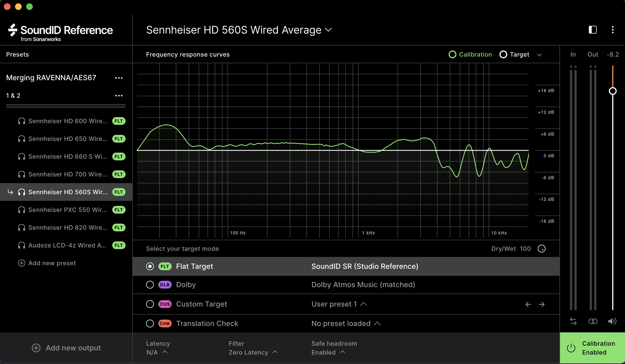The width and height of the screenshot is (625, 364).
Task: Select the Sennheiser HD 650 preset
Action: [67, 139]
